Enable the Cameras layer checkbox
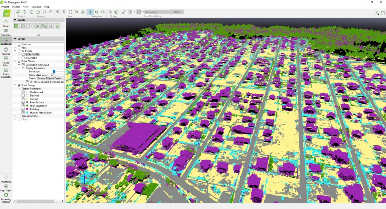Screen dimensions: 386x209 tap(19, 44)
